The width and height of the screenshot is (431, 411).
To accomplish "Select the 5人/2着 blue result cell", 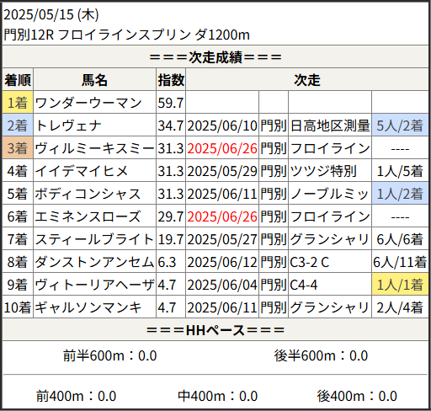I will coord(400,125).
